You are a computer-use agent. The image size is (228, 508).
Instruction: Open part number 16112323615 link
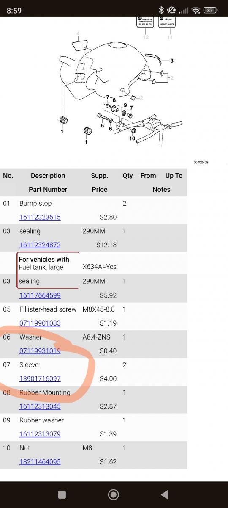(x=40, y=217)
